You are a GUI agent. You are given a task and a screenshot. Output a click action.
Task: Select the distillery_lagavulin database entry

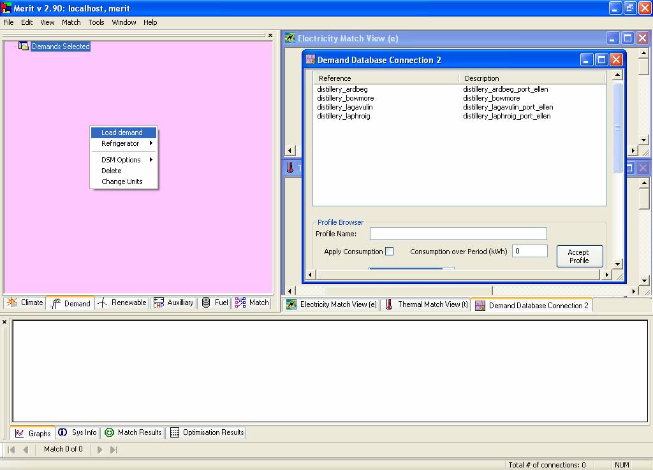pyautogui.click(x=345, y=107)
